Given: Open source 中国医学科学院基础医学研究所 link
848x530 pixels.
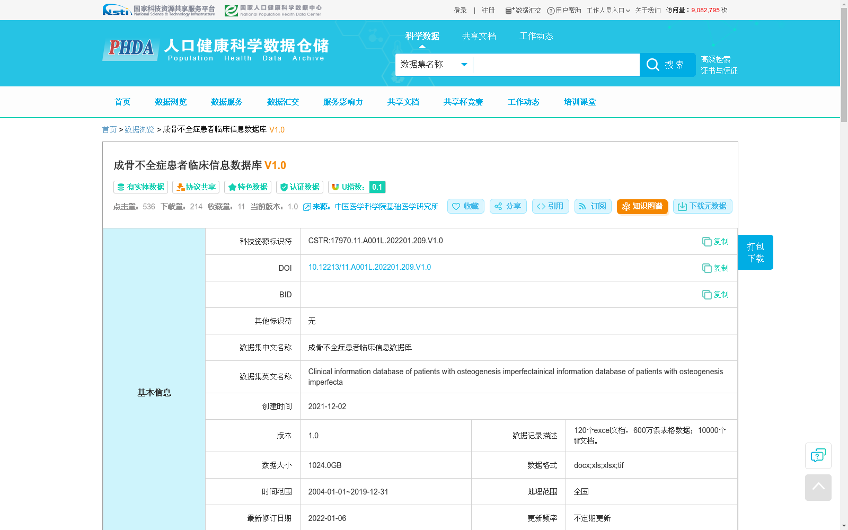Looking at the screenshot, I should [386, 207].
